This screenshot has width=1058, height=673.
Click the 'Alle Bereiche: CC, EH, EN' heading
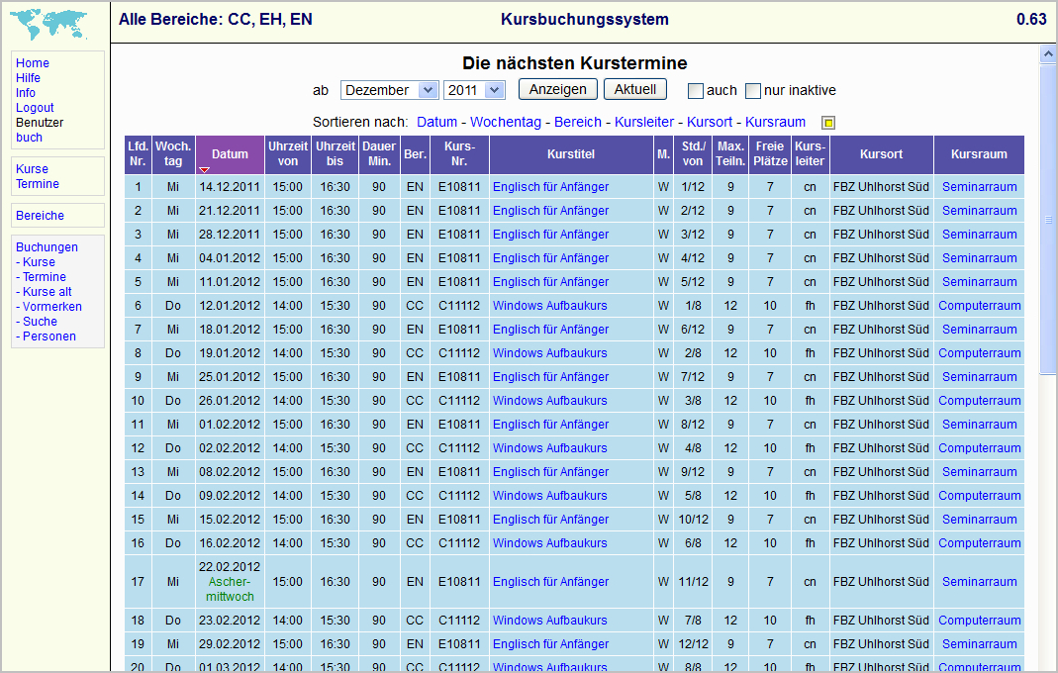tap(215, 20)
